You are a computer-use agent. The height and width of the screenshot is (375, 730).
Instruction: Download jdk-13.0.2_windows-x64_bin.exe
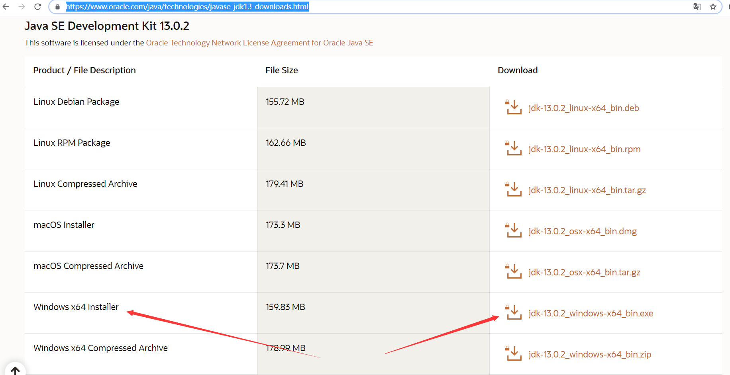[591, 313]
